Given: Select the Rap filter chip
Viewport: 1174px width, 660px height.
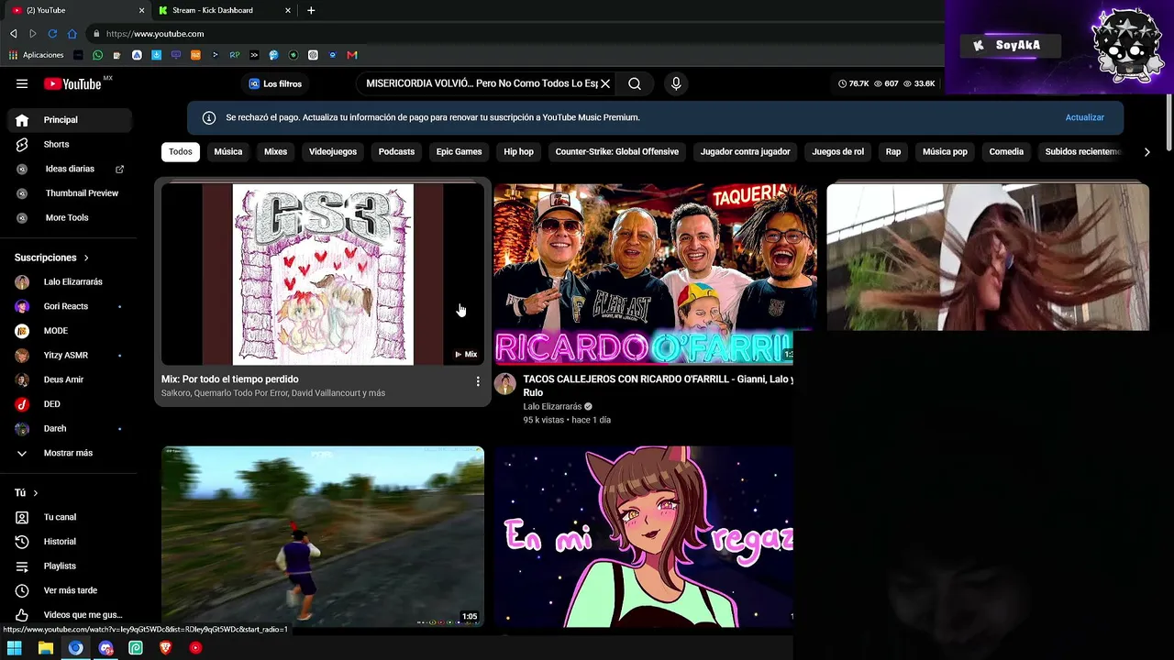Looking at the screenshot, I should (x=893, y=152).
